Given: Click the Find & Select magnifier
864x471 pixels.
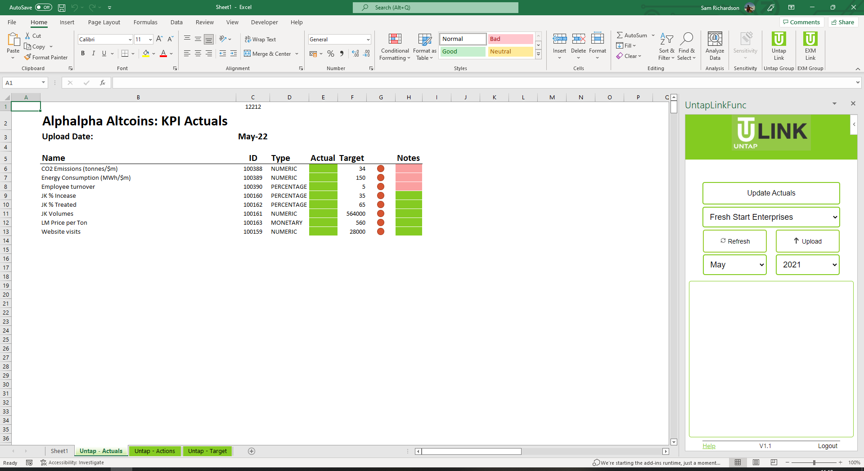Looking at the screenshot, I should (x=686, y=39).
